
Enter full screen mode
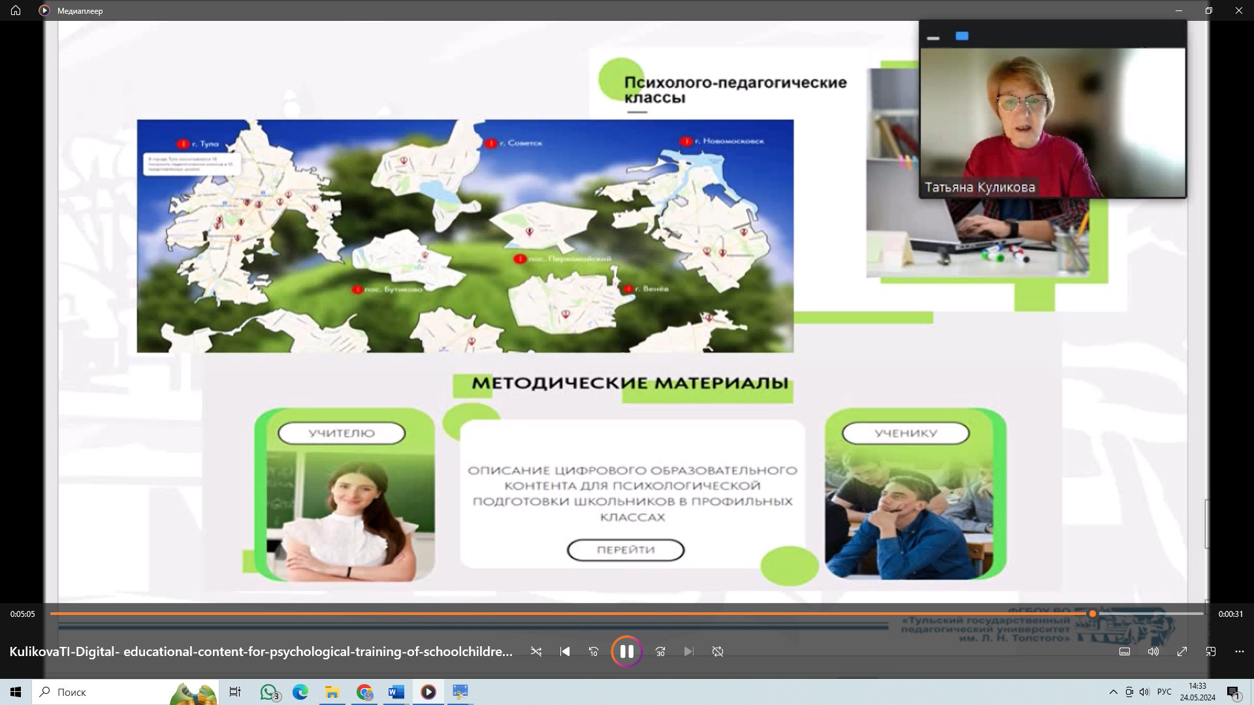pos(1182,651)
